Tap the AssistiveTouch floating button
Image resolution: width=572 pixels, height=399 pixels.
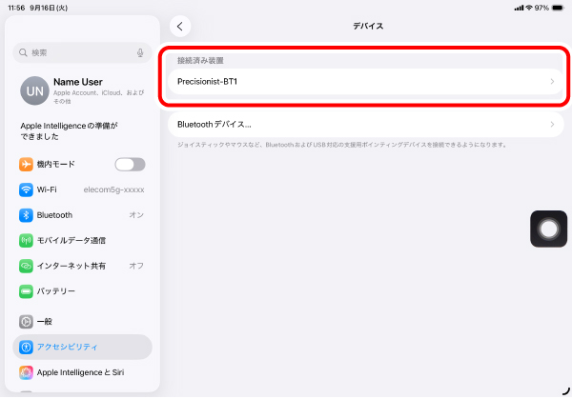(549, 229)
